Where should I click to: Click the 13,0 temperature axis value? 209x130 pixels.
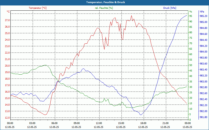click(7, 111)
